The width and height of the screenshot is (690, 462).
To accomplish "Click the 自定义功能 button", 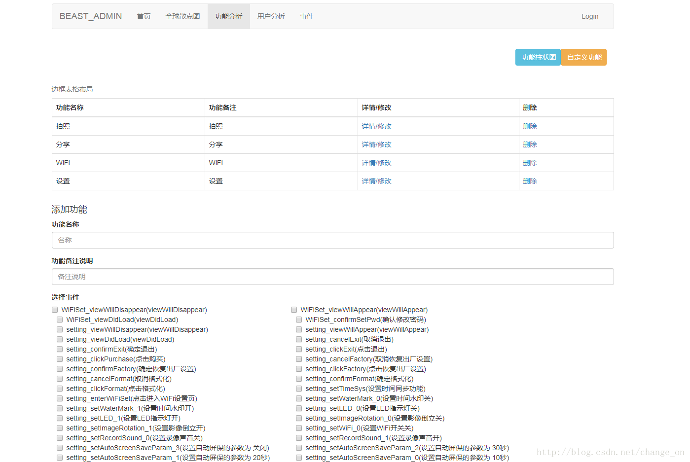I will pos(584,57).
